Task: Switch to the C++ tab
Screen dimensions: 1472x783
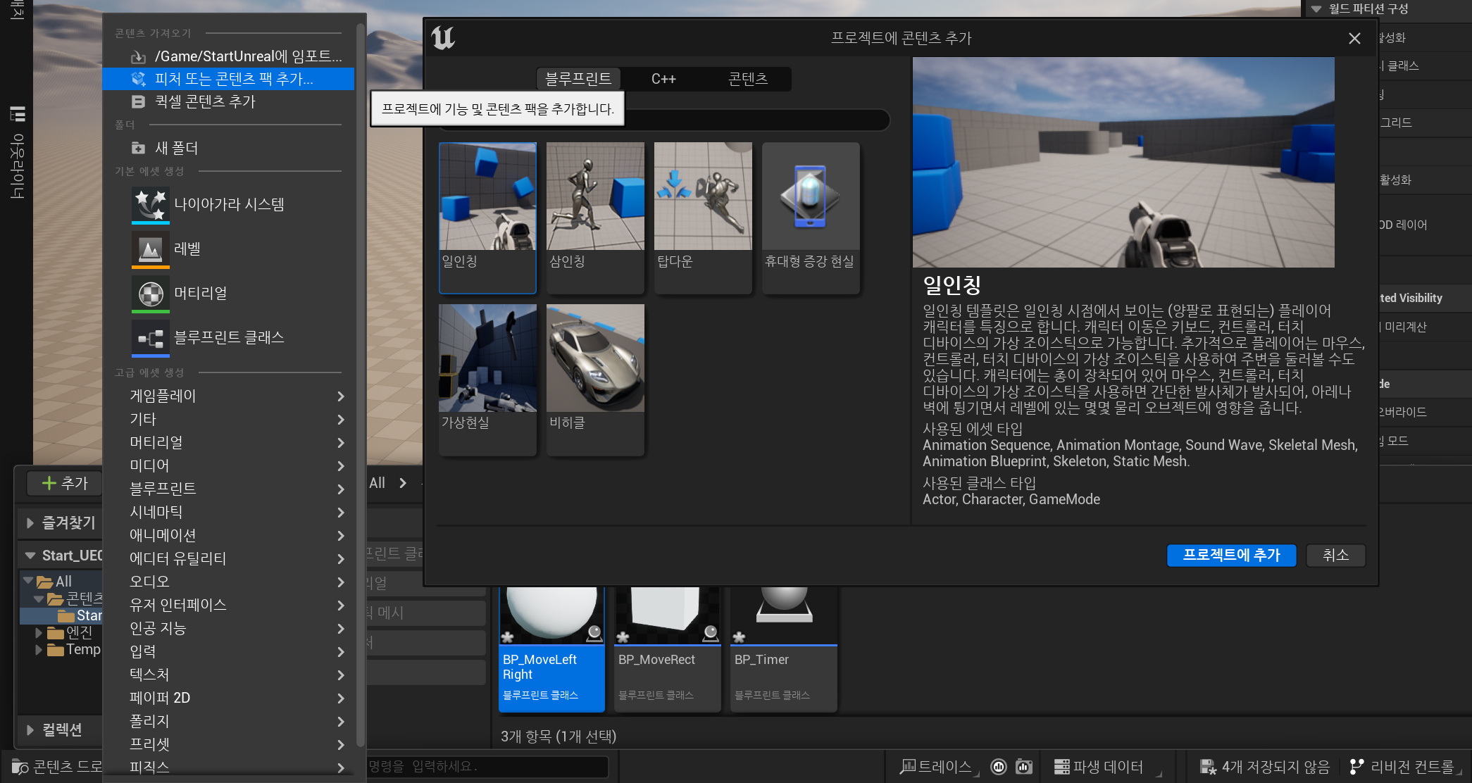Action: (663, 79)
